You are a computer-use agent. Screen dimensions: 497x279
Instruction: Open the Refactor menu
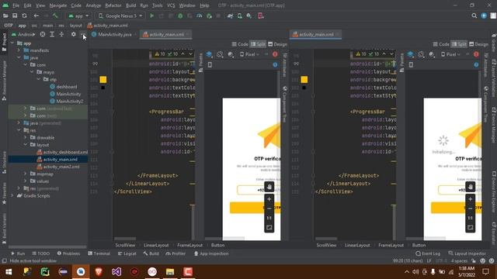pyautogui.click(x=113, y=5)
